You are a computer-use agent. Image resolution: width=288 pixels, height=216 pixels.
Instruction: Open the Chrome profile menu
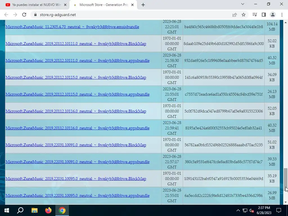coord(273,15)
